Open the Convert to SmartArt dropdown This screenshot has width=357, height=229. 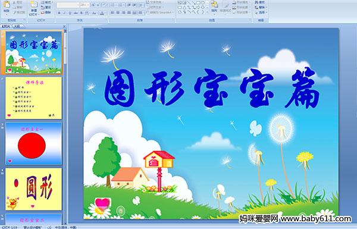160,12
